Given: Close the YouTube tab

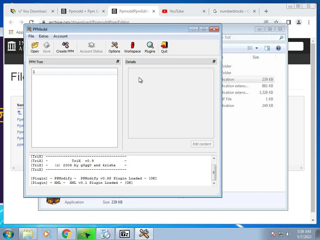Looking at the screenshot, I should point(204,11).
